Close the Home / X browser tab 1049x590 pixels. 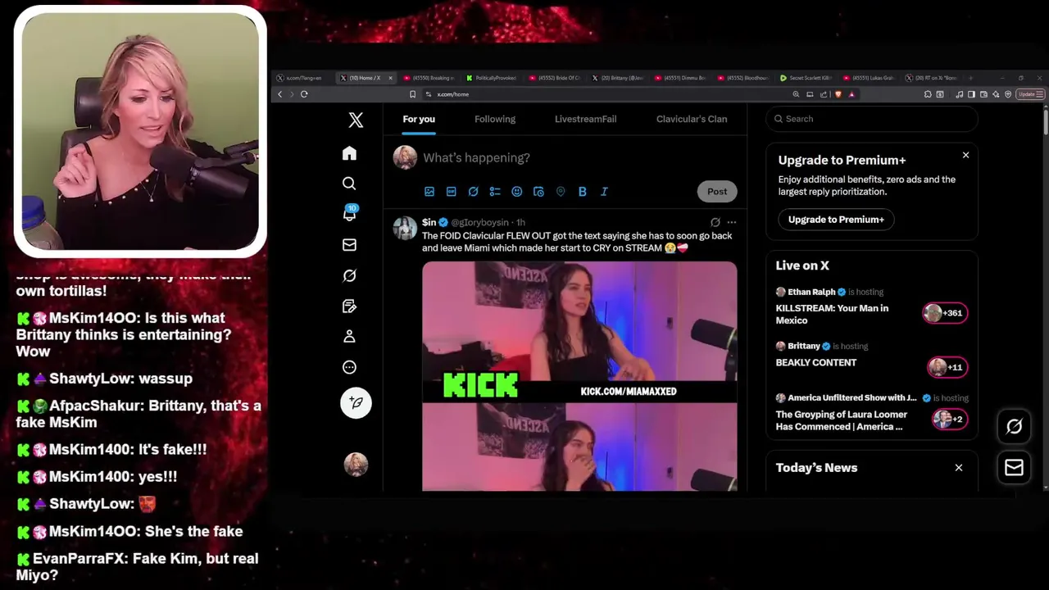click(390, 78)
